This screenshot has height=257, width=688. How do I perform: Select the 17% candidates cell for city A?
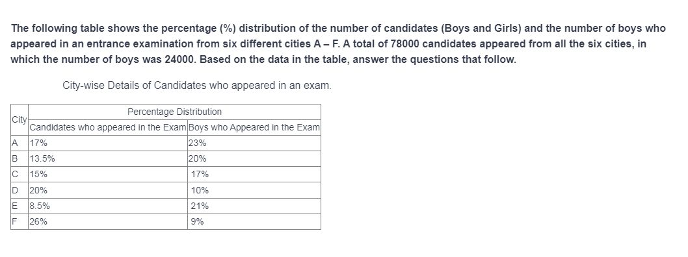pos(108,143)
